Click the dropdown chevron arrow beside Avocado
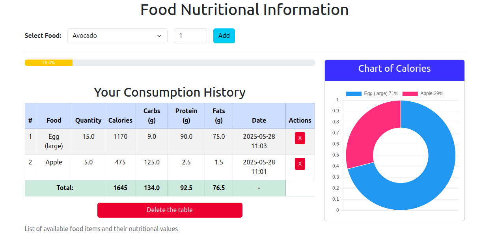 tap(159, 36)
